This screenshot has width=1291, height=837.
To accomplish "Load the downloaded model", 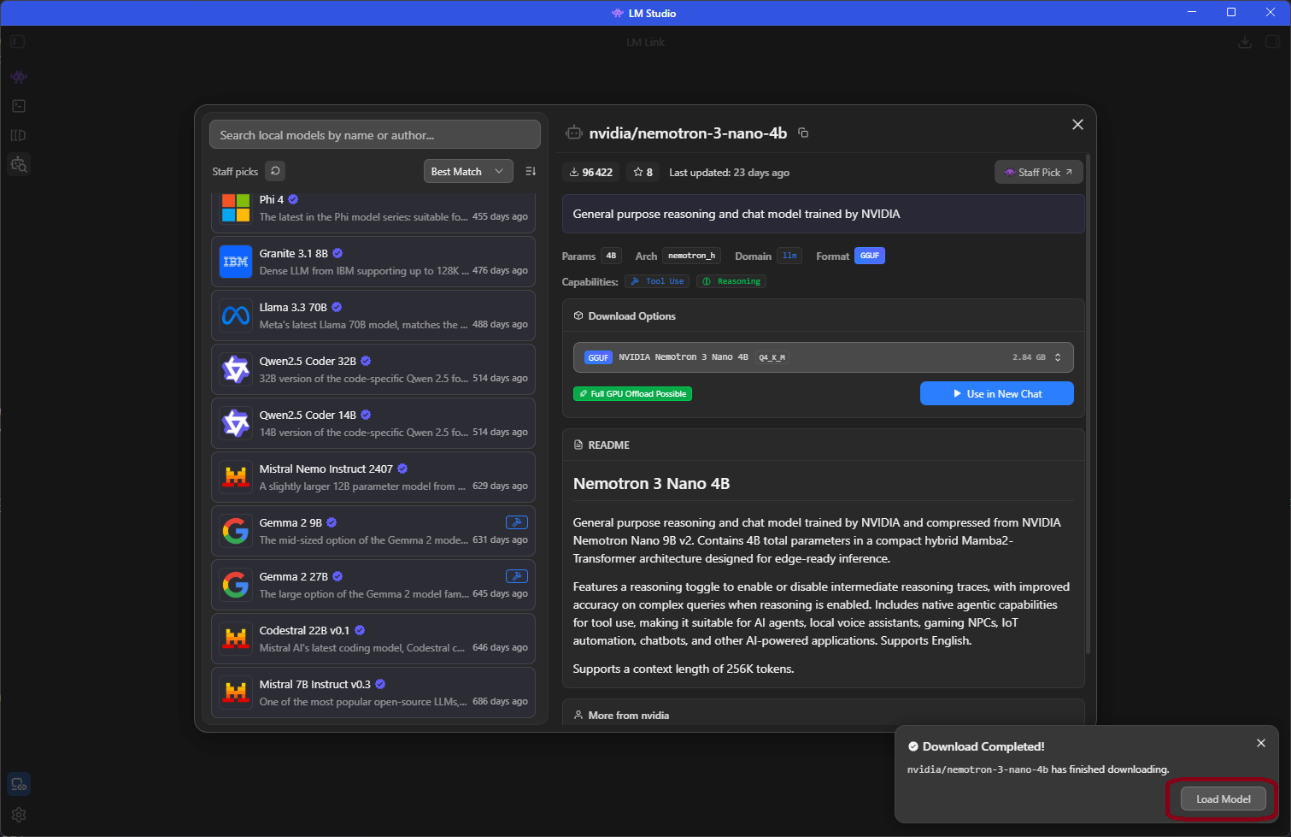I will click(x=1223, y=799).
